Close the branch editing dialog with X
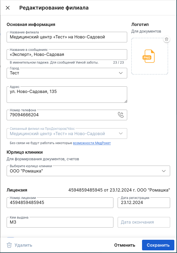Image resolution: width=177 pixels, height=253 pixels. click(x=8, y=8)
